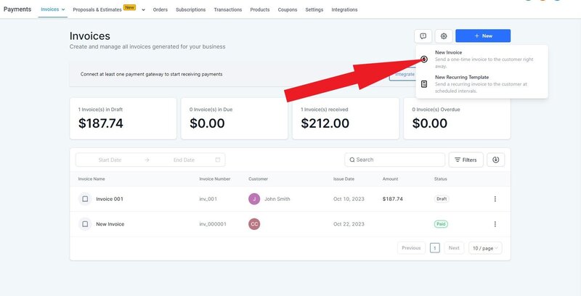This screenshot has height=296, width=581.
Task: Open the Filters button
Action: (466, 160)
